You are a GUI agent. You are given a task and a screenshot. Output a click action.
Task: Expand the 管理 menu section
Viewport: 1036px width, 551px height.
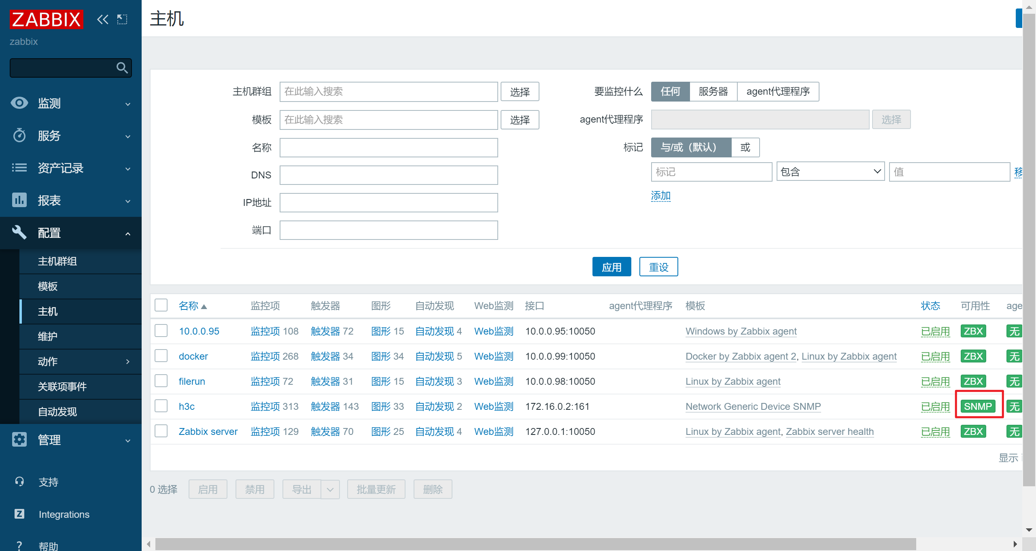[x=128, y=440]
